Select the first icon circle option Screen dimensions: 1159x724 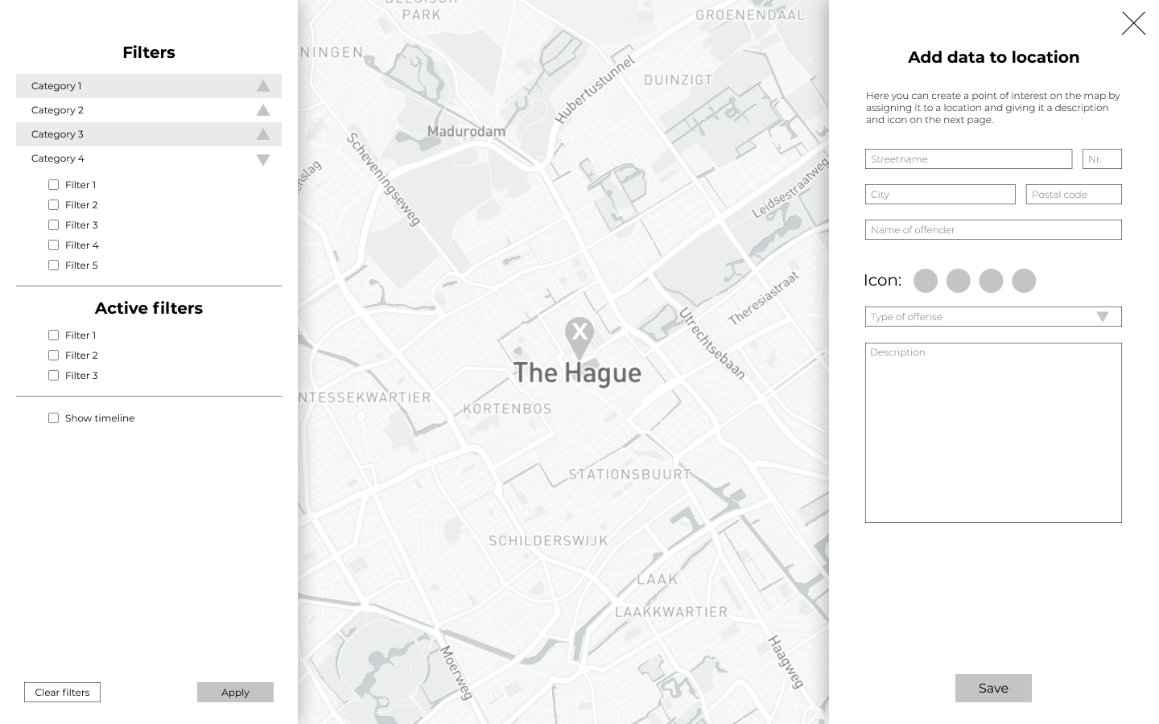(926, 281)
